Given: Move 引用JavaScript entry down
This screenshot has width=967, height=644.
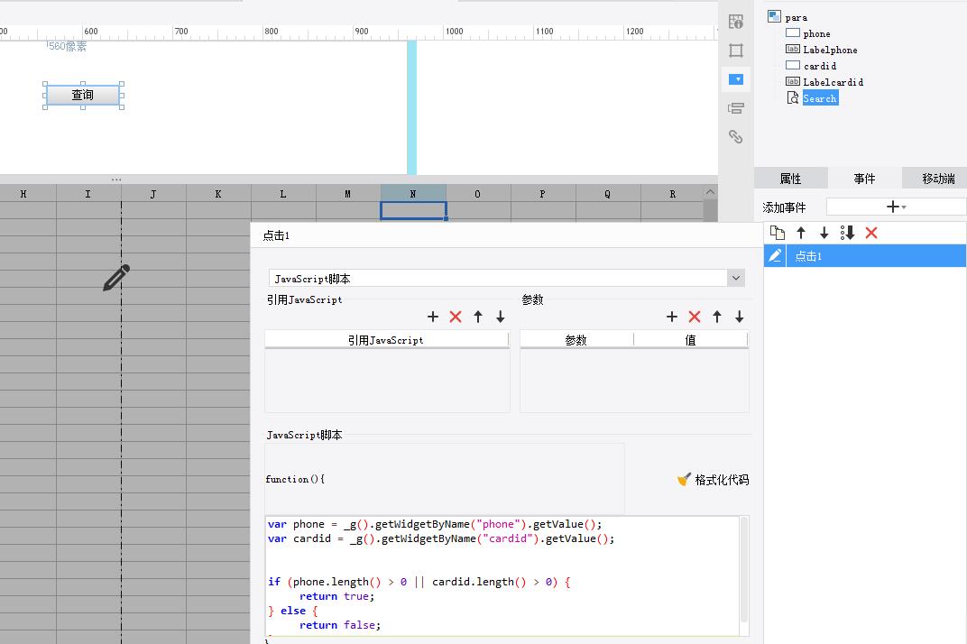Looking at the screenshot, I should [501, 317].
